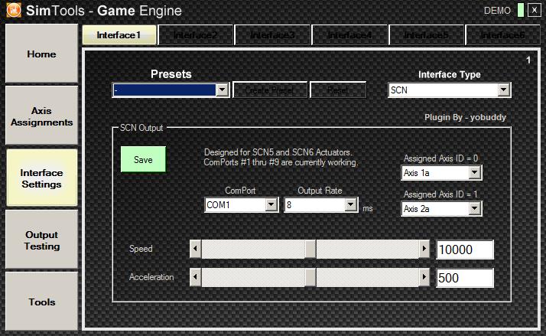Open the Axis 2a assignment dropdown

(441, 209)
